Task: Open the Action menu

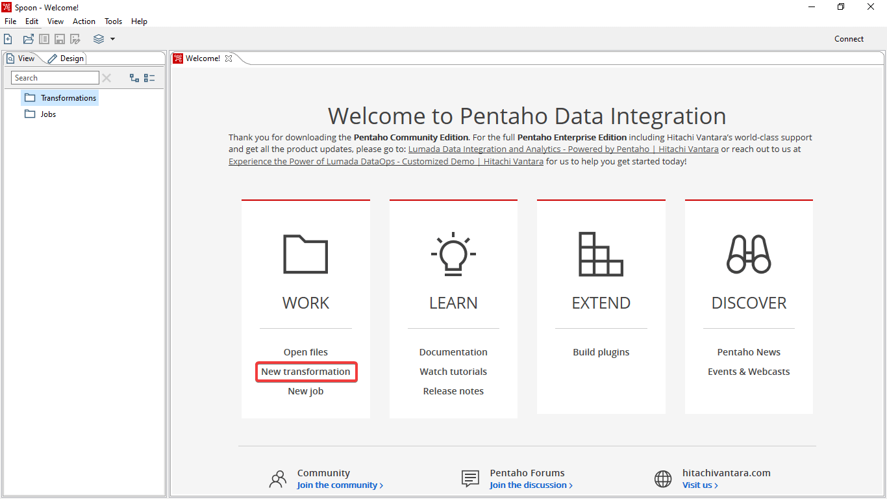Action: (84, 21)
